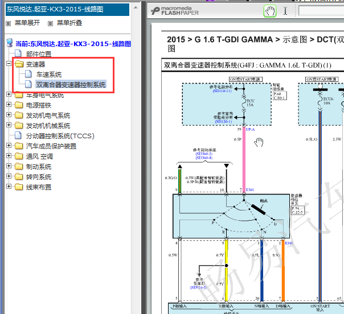Select the 汽车成员保护装置 label
This screenshot has width=344, height=314.
51,146
